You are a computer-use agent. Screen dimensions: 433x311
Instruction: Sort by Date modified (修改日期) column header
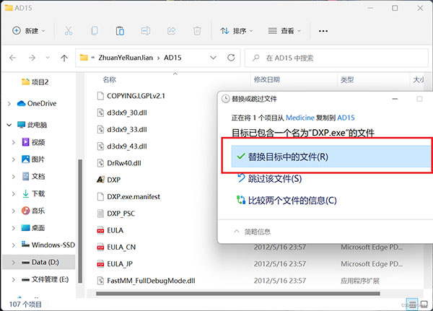click(x=267, y=79)
